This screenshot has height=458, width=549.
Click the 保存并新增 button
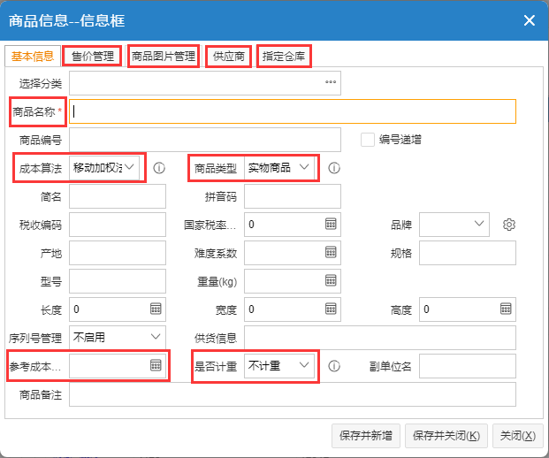pyautogui.click(x=366, y=436)
